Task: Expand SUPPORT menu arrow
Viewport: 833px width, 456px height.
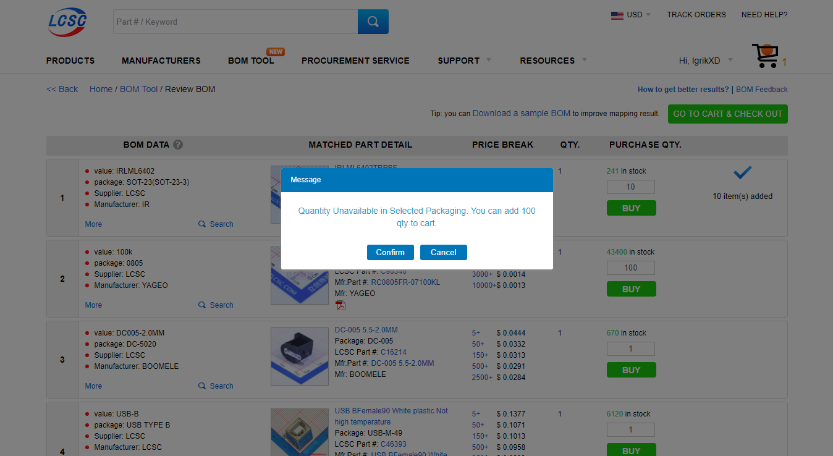Action: [x=489, y=60]
